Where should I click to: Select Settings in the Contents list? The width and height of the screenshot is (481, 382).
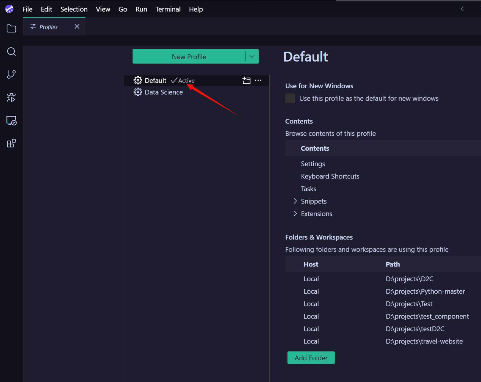(x=313, y=163)
